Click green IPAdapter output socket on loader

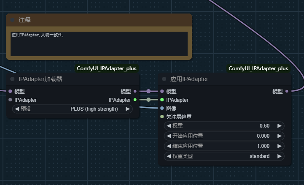135,100
